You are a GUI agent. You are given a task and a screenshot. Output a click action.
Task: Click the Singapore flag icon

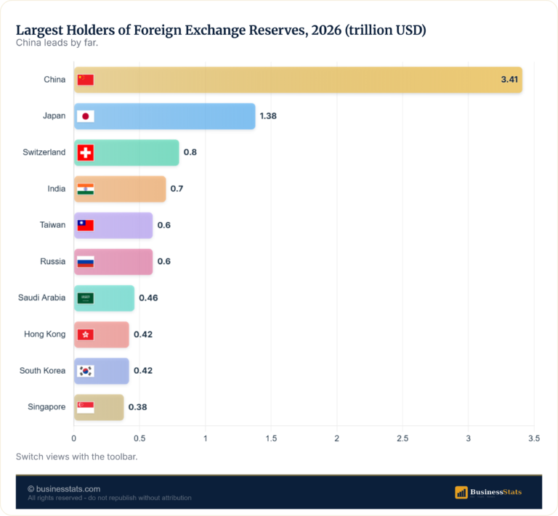pyautogui.click(x=86, y=407)
